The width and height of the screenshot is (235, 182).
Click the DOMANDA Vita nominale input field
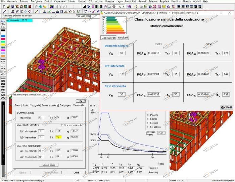point(41,117)
